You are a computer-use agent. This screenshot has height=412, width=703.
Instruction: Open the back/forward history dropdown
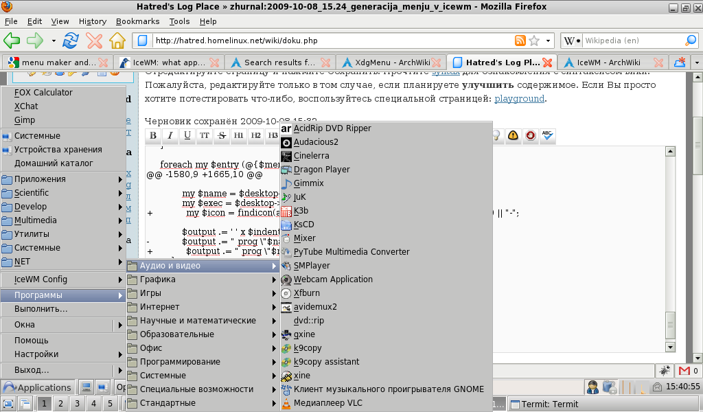(x=54, y=41)
